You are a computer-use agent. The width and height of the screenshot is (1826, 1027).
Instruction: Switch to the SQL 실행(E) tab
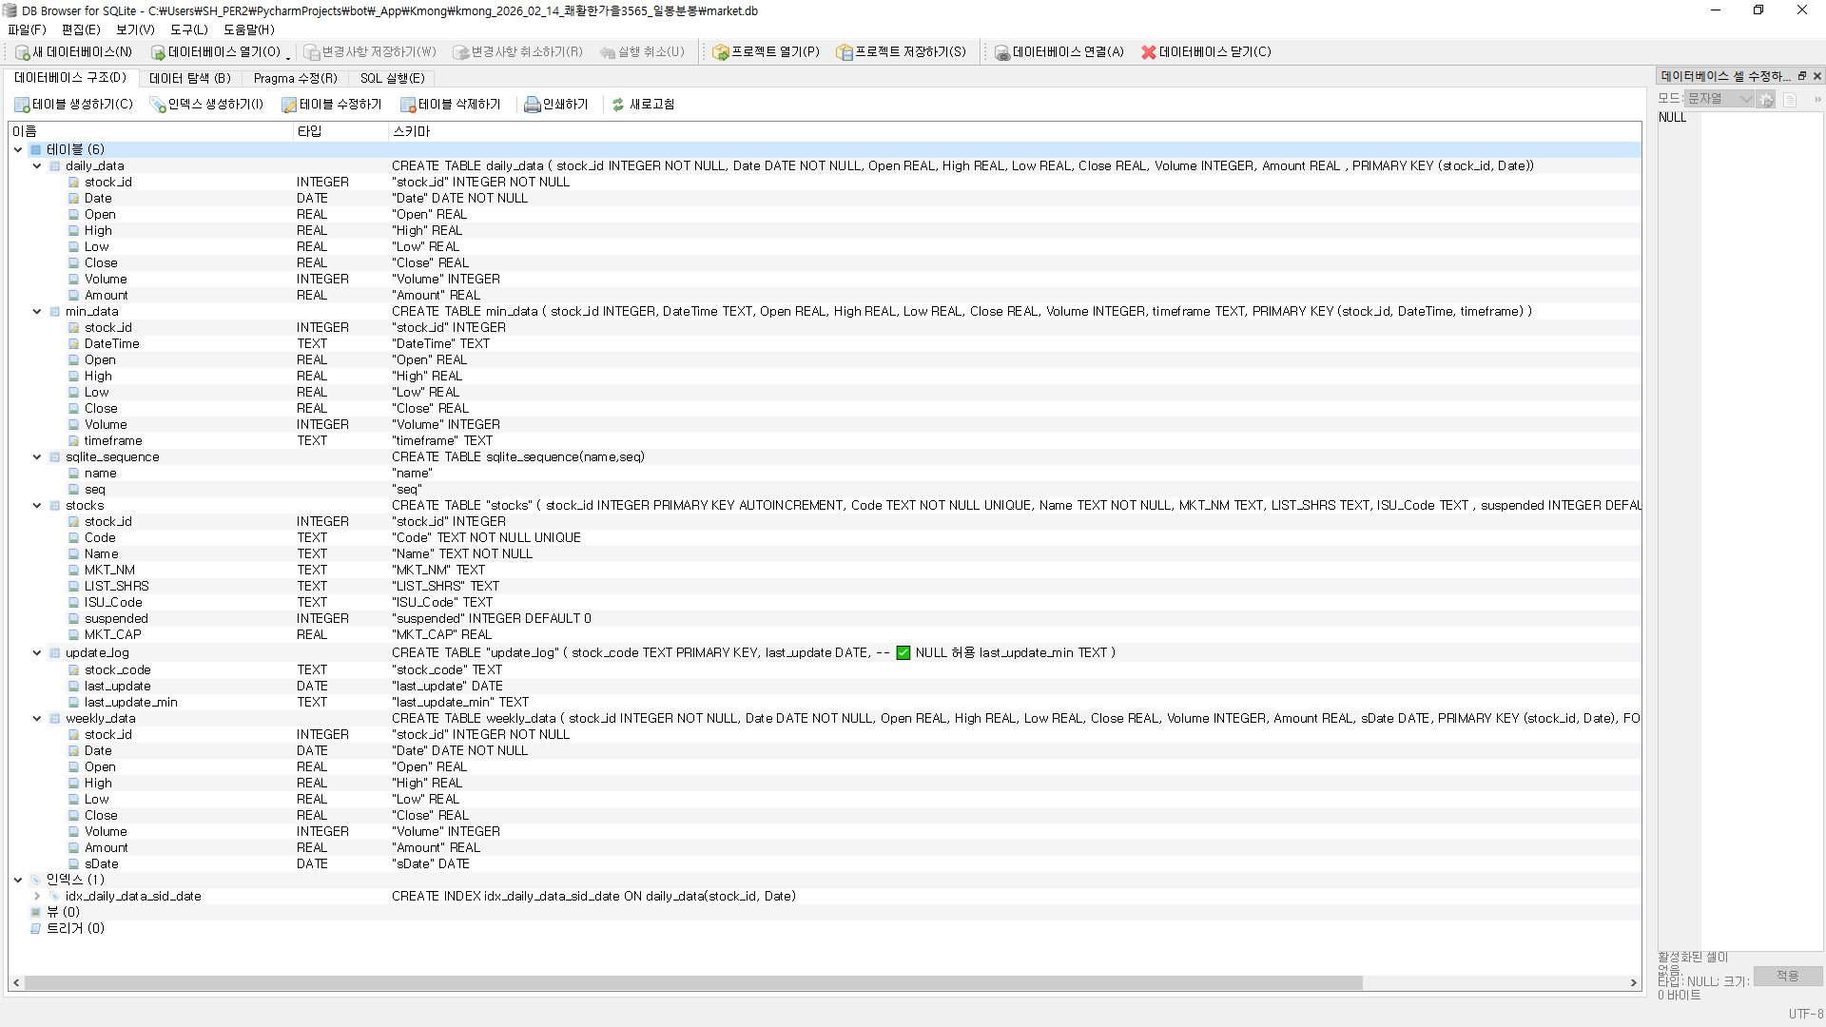392,78
